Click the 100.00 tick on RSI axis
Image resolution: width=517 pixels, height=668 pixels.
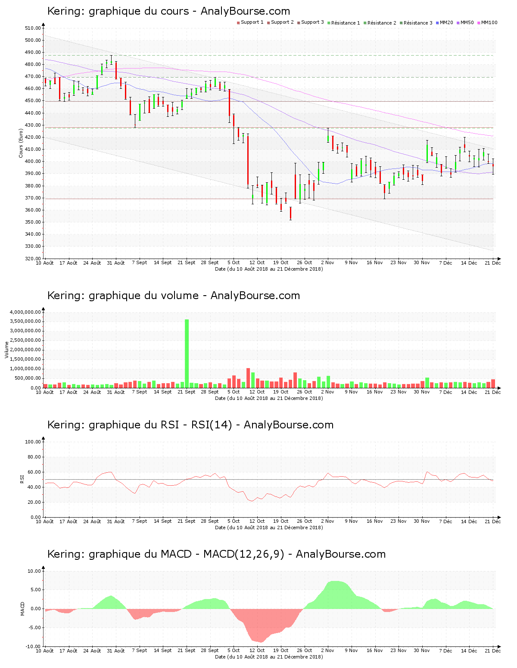click(33, 442)
